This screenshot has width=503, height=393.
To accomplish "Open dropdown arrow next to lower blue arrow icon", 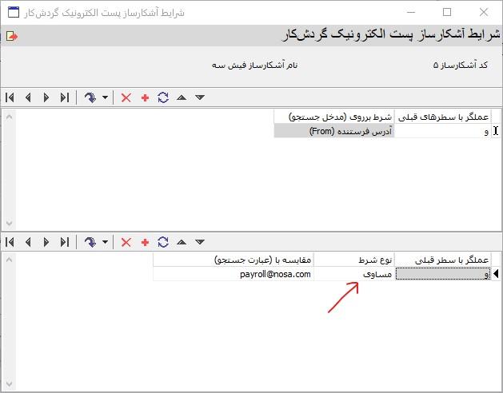I will [x=104, y=242].
